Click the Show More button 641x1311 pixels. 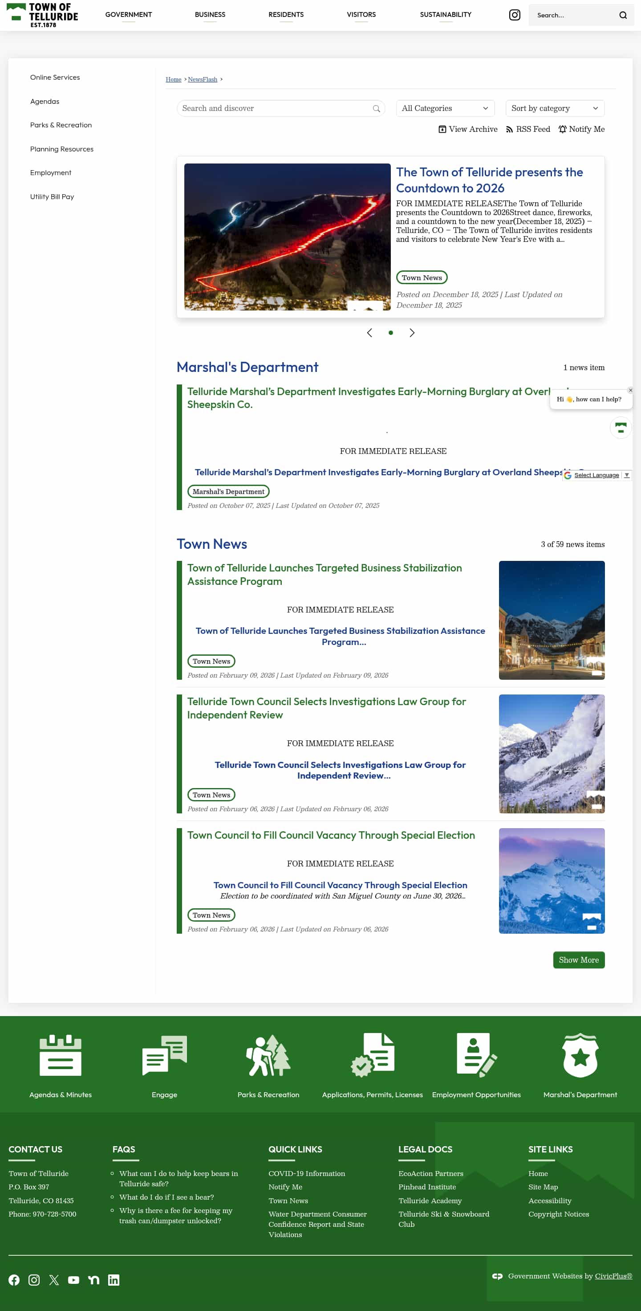(x=578, y=960)
